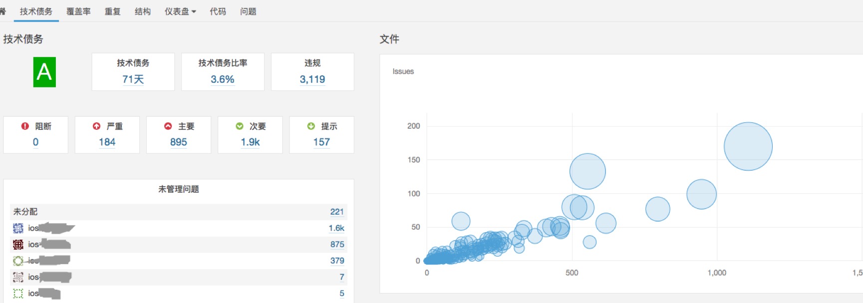The height and width of the screenshot is (303, 863).
Task: Click the green 提示 info icon
Action: [x=311, y=126]
